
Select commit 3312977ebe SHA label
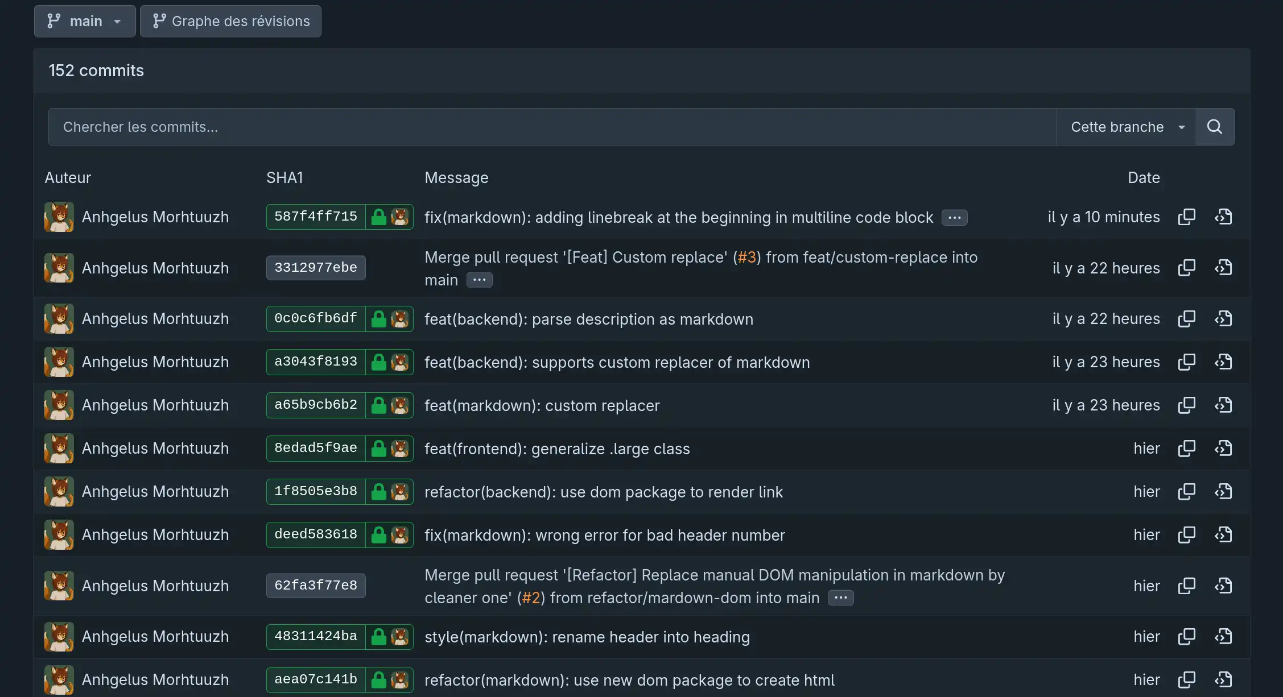316,267
